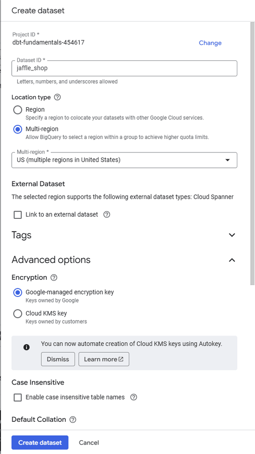Viewport: 255px width, 454px height.
Task: Select the Region location type
Action: click(x=18, y=110)
